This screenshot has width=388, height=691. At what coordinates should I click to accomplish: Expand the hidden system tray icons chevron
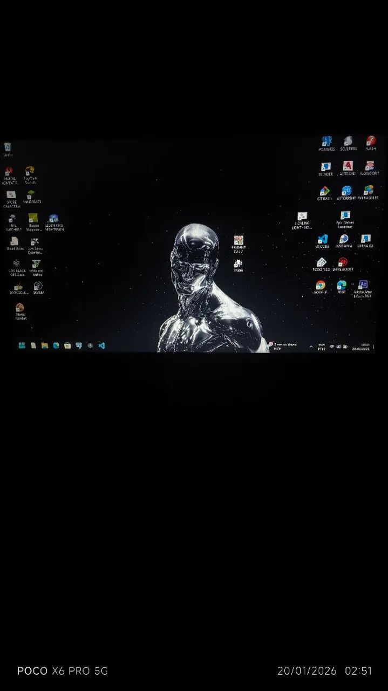tap(311, 347)
